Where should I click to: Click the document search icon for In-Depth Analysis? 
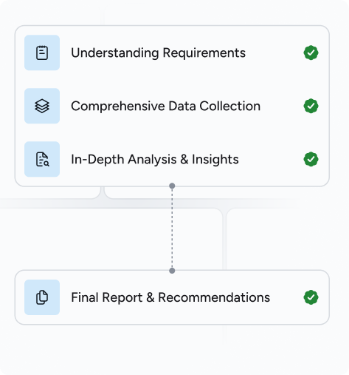[x=42, y=159]
